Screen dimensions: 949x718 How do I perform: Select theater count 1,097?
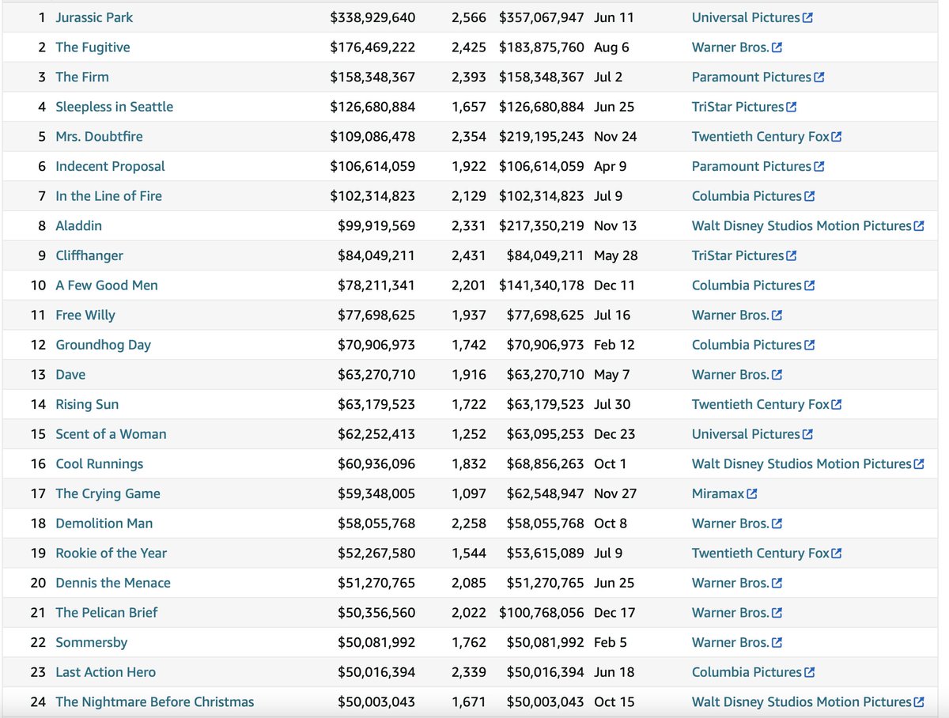469,494
